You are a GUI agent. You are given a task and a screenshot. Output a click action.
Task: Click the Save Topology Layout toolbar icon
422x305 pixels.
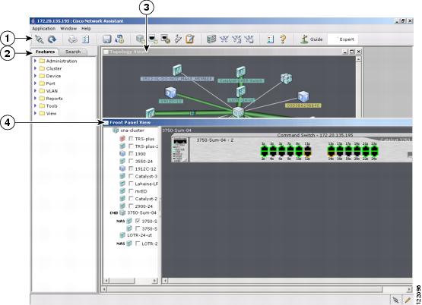pos(249,39)
